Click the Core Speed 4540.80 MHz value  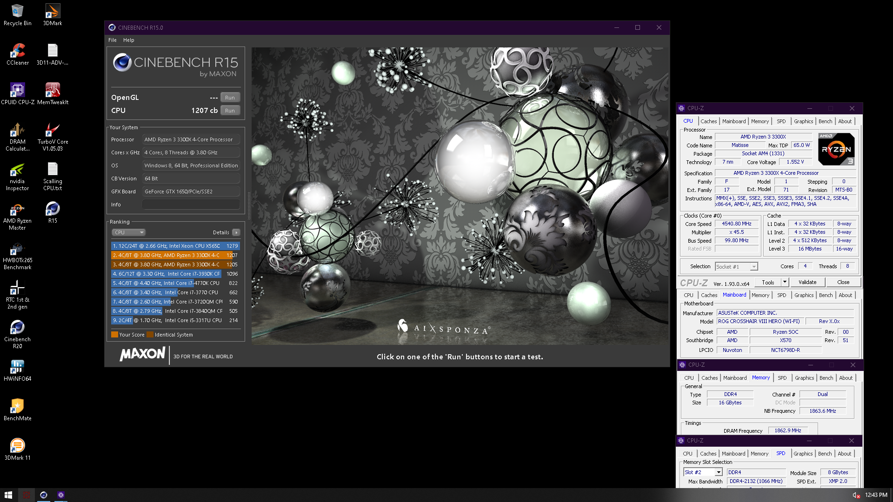pyautogui.click(x=736, y=224)
